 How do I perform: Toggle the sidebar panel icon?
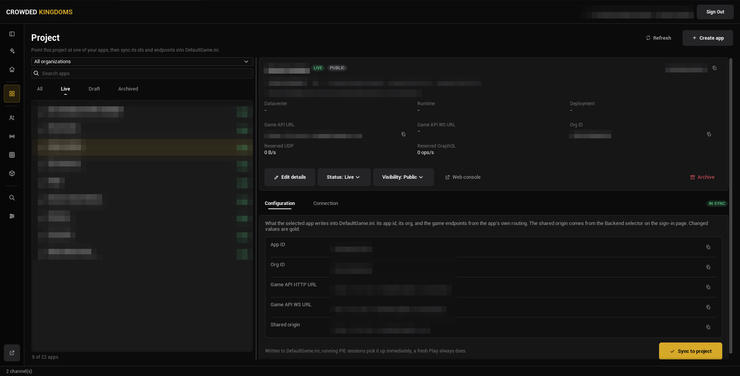(12, 34)
